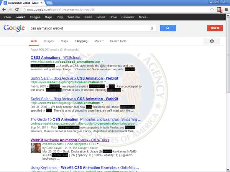Open Drive from the black bar

(x=113, y=17)
